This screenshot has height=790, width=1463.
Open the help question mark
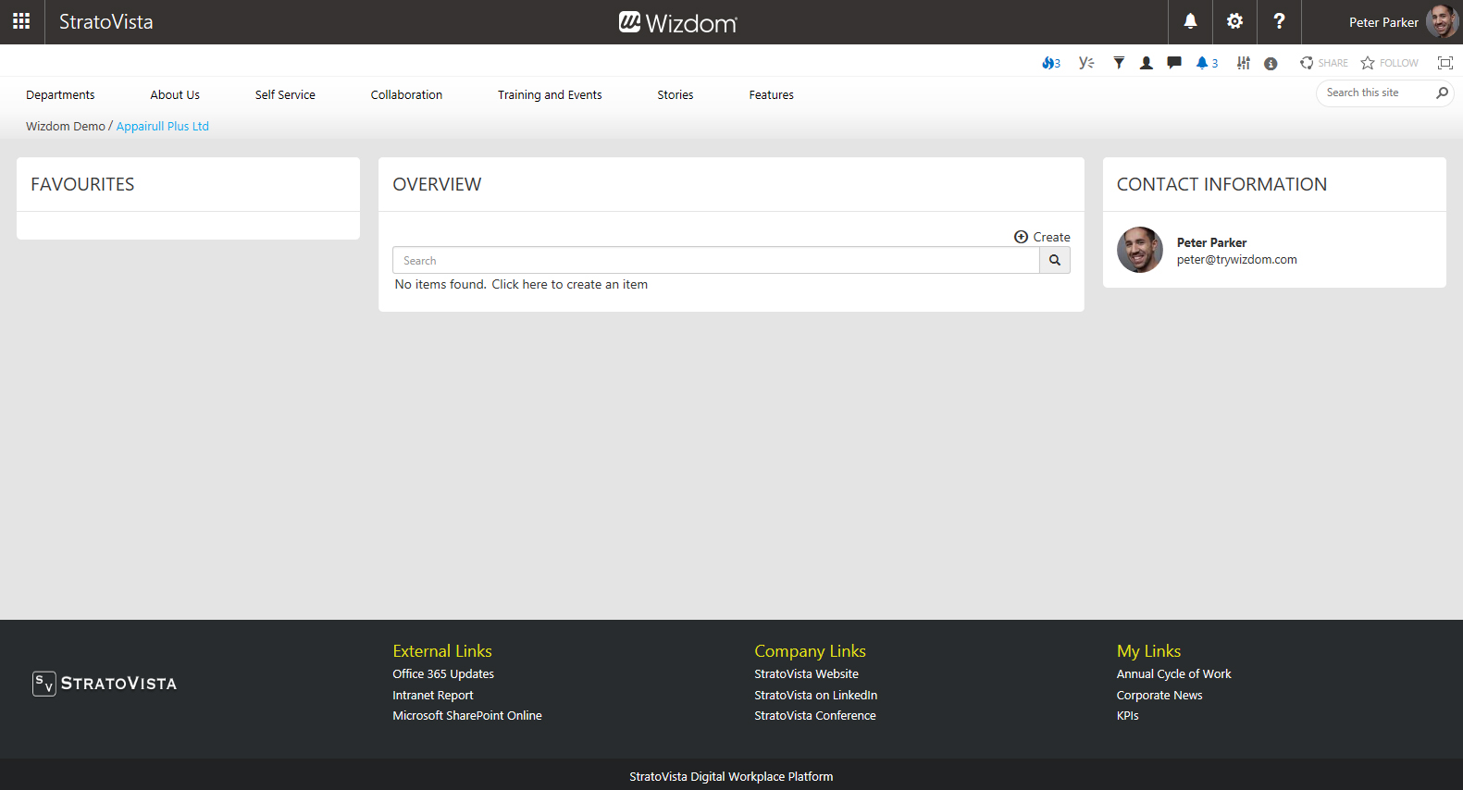(1279, 21)
